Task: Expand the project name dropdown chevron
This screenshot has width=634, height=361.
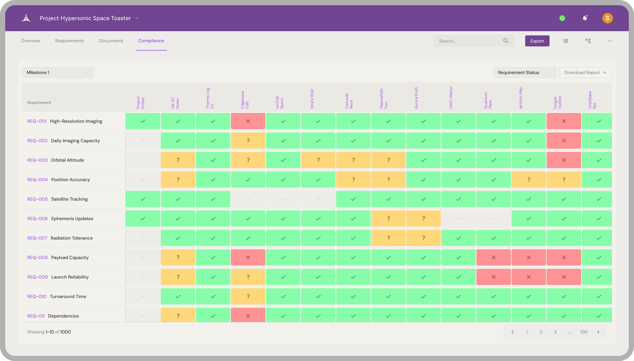Action: pyautogui.click(x=137, y=18)
